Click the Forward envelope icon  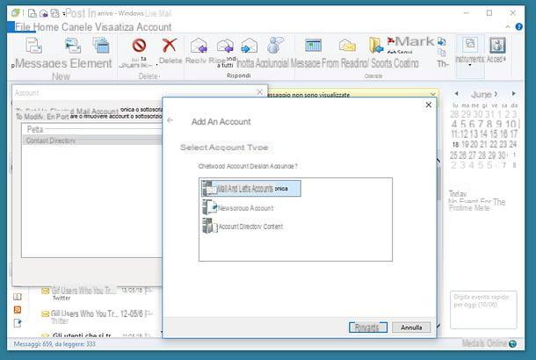click(x=250, y=46)
